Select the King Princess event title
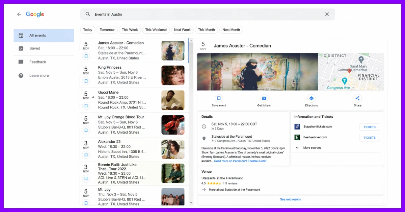The width and height of the screenshot is (405, 212). pyautogui.click(x=110, y=67)
